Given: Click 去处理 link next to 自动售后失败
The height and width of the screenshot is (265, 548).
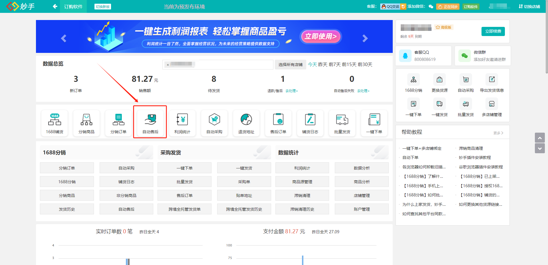Looking at the screenshot, I should point(363,91).
